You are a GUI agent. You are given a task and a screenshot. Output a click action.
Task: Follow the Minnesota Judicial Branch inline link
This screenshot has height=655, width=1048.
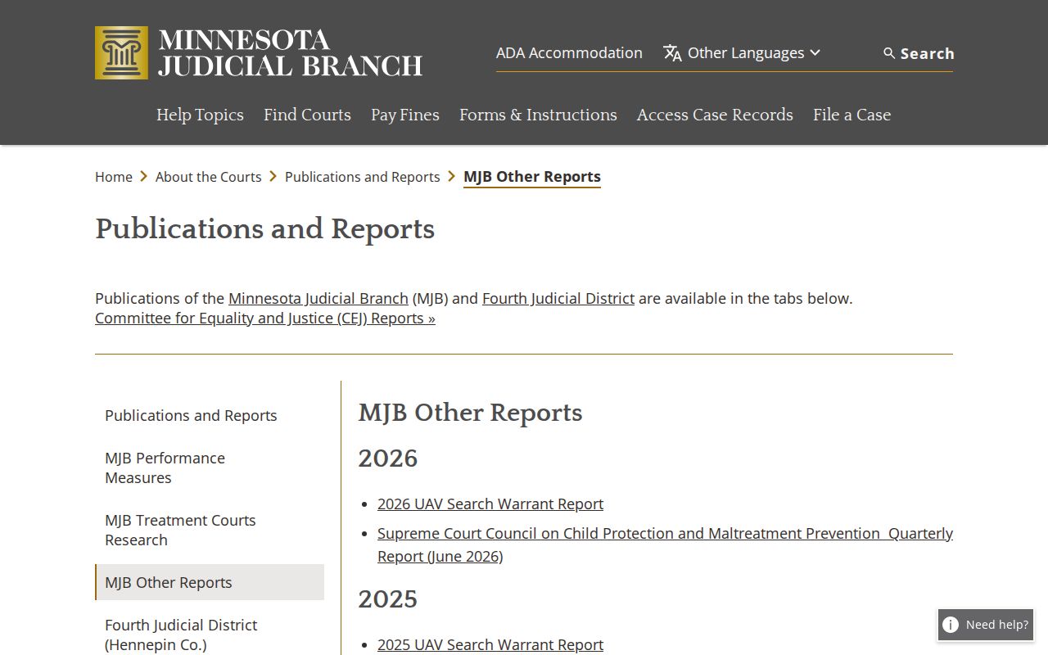coord(318,298)
